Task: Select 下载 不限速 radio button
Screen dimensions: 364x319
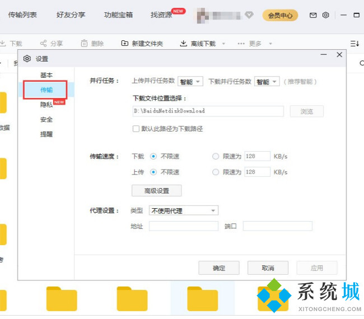Action: tap(153, 156)
